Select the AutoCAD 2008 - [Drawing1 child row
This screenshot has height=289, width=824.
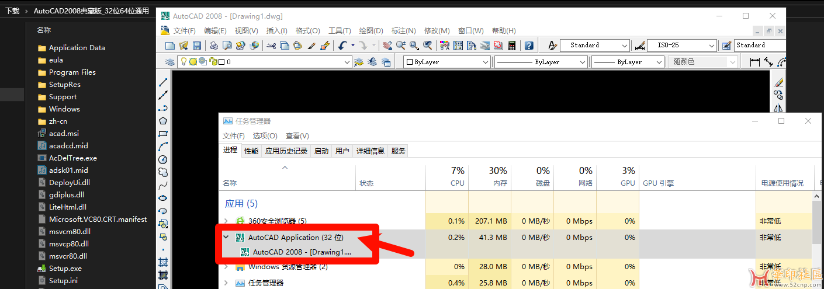[302, 252]
